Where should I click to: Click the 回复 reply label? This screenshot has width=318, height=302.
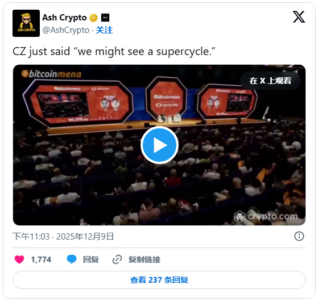[x=91, y=259]
